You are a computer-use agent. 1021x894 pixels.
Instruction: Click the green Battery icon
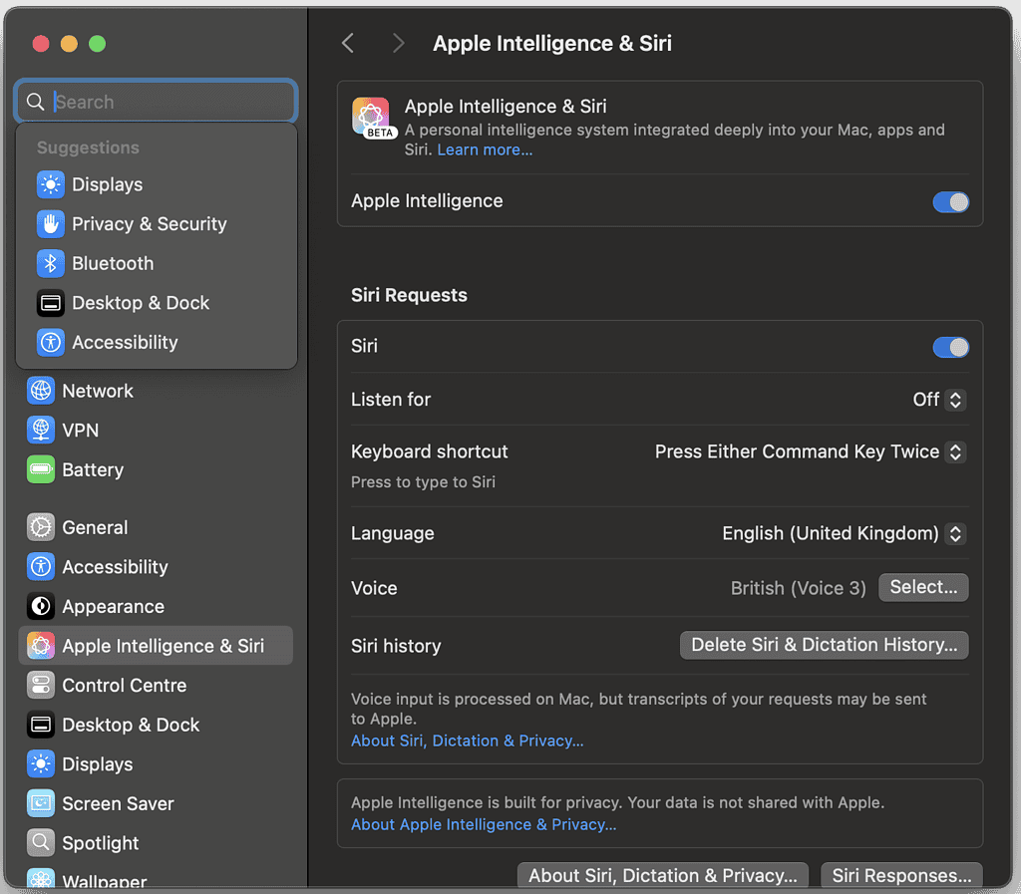(41, 469)
